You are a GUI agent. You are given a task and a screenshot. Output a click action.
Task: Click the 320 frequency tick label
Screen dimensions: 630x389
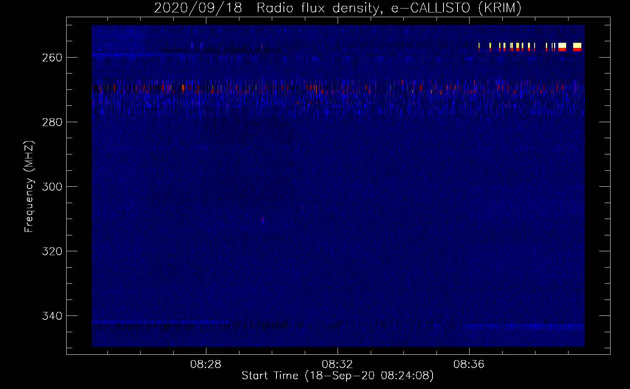[52, 251]
